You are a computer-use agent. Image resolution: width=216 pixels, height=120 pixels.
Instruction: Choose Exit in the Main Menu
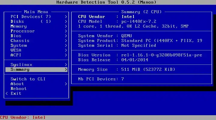tap(36, 94)
